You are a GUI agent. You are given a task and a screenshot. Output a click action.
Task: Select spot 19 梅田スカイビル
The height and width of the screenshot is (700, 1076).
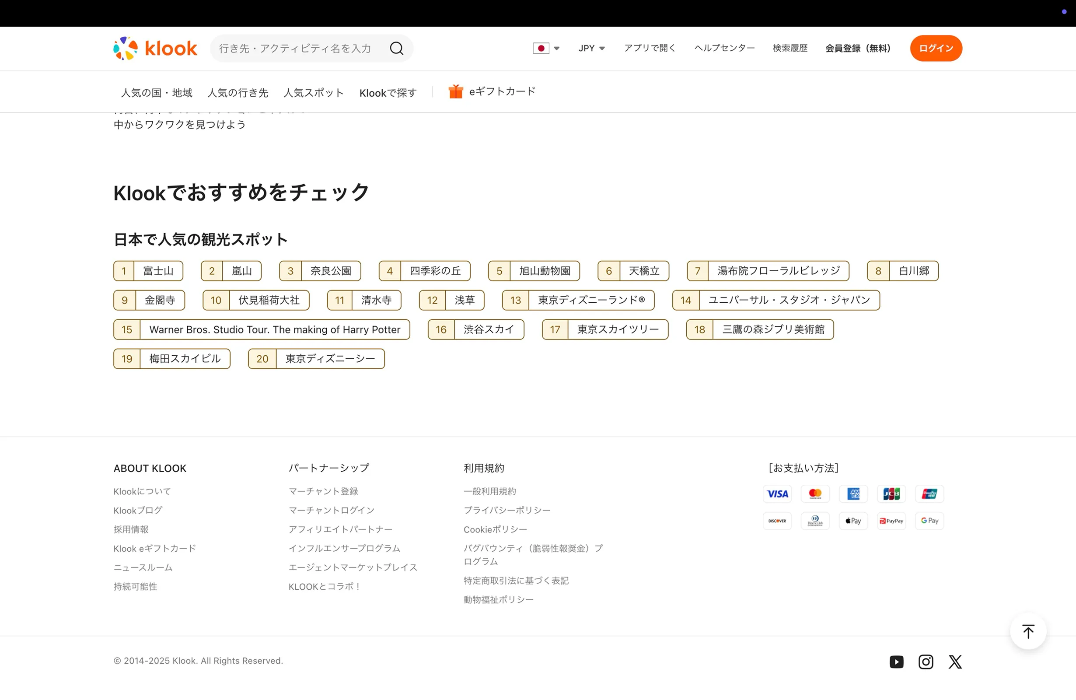[172, 359]
